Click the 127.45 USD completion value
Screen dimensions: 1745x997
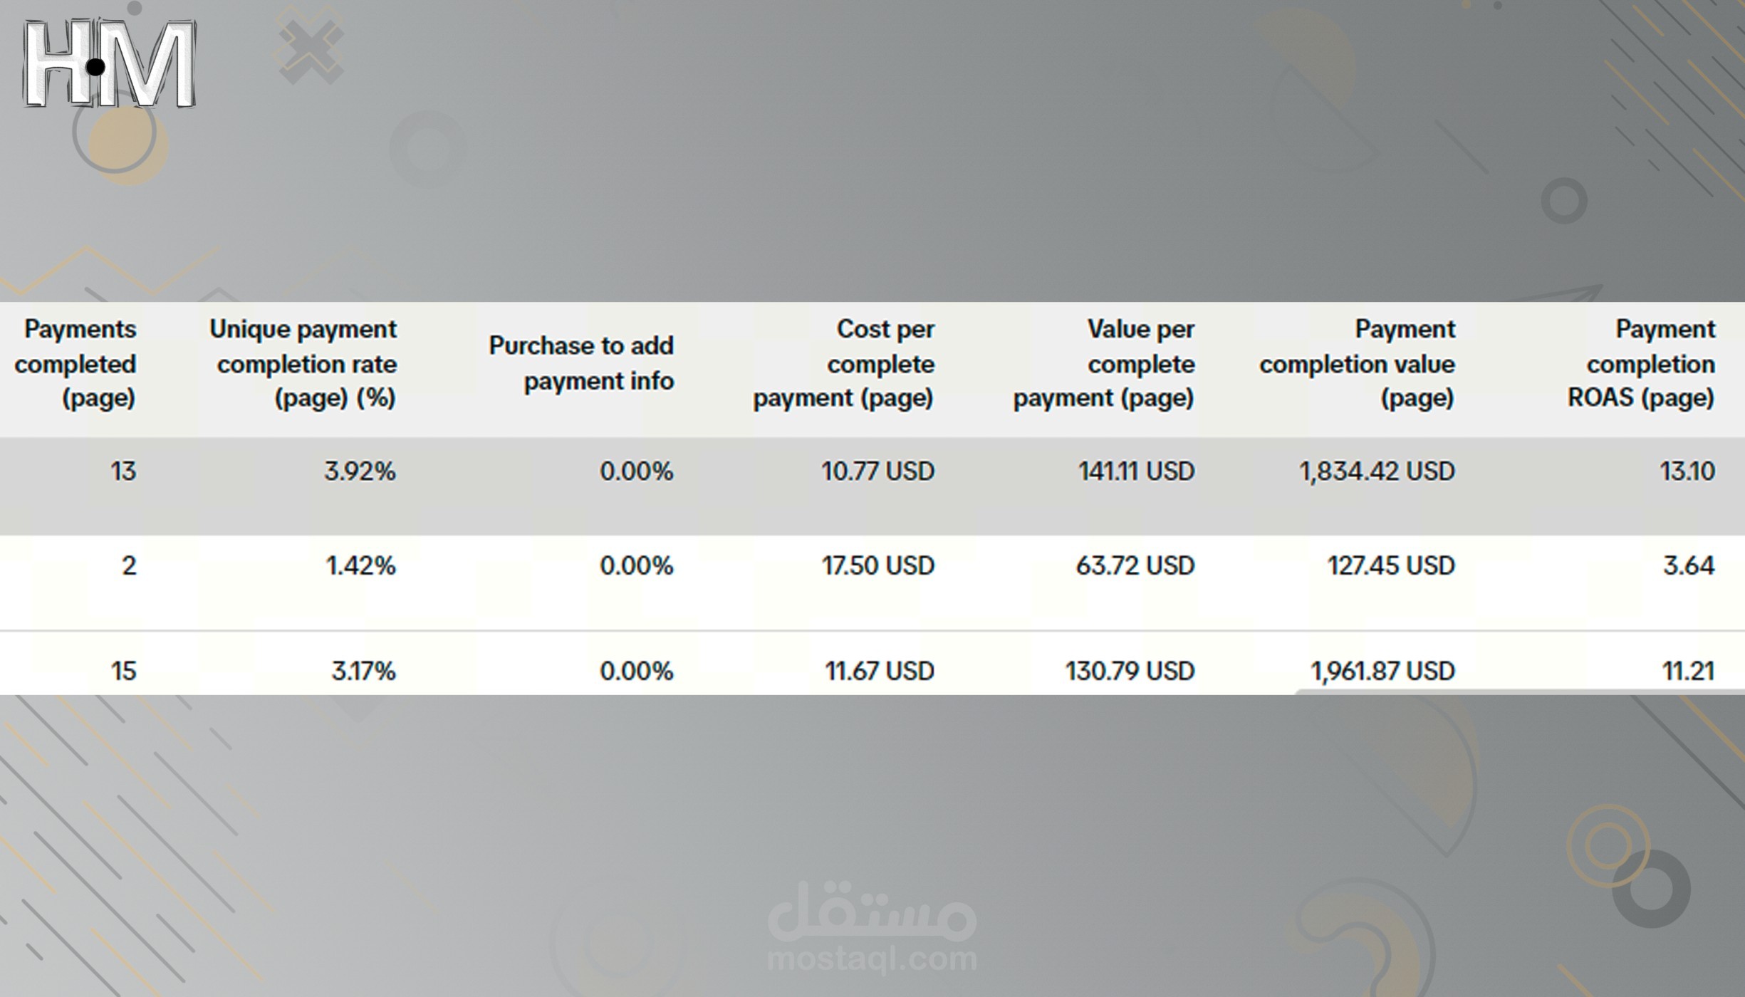(x=1390, y=566)
